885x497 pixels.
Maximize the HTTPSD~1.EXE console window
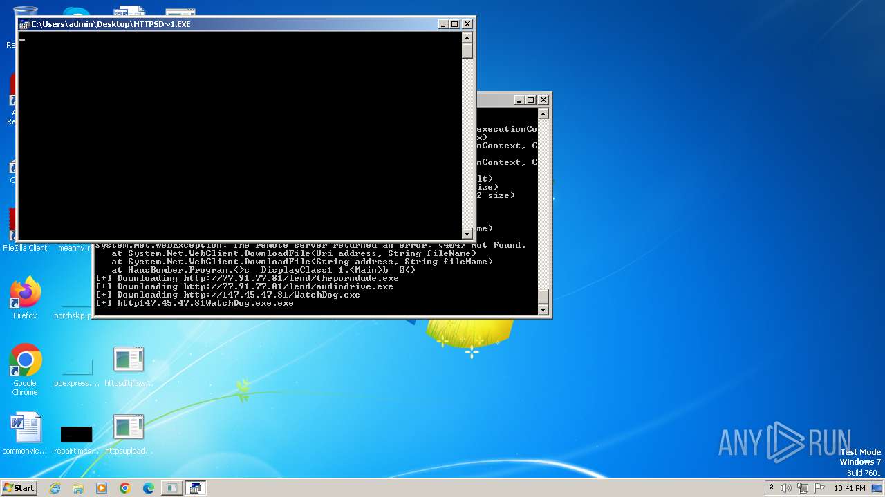(x=455, y=24)
